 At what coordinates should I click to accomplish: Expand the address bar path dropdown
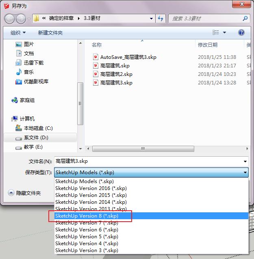[151, 19]
